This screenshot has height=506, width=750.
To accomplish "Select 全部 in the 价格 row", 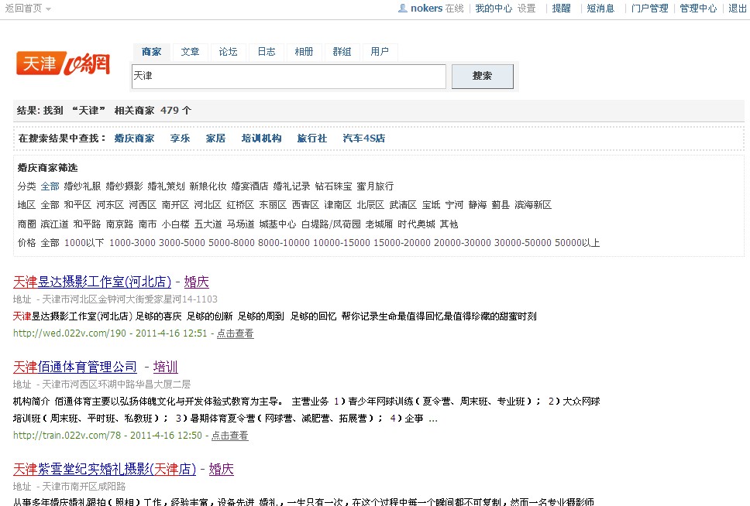I will (x=50, y=243).
